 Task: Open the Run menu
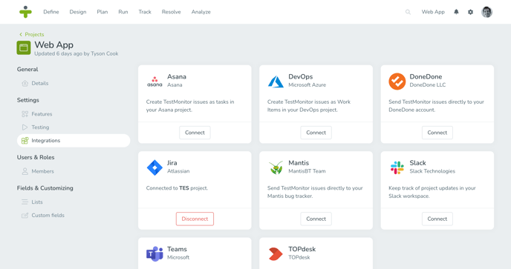tap(123, 12)
